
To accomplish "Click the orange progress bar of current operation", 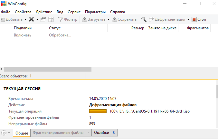I will point(98,111).
